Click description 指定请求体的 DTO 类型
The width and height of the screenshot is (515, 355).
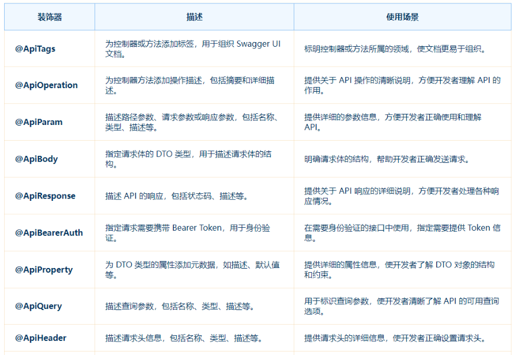pos(188,159)
